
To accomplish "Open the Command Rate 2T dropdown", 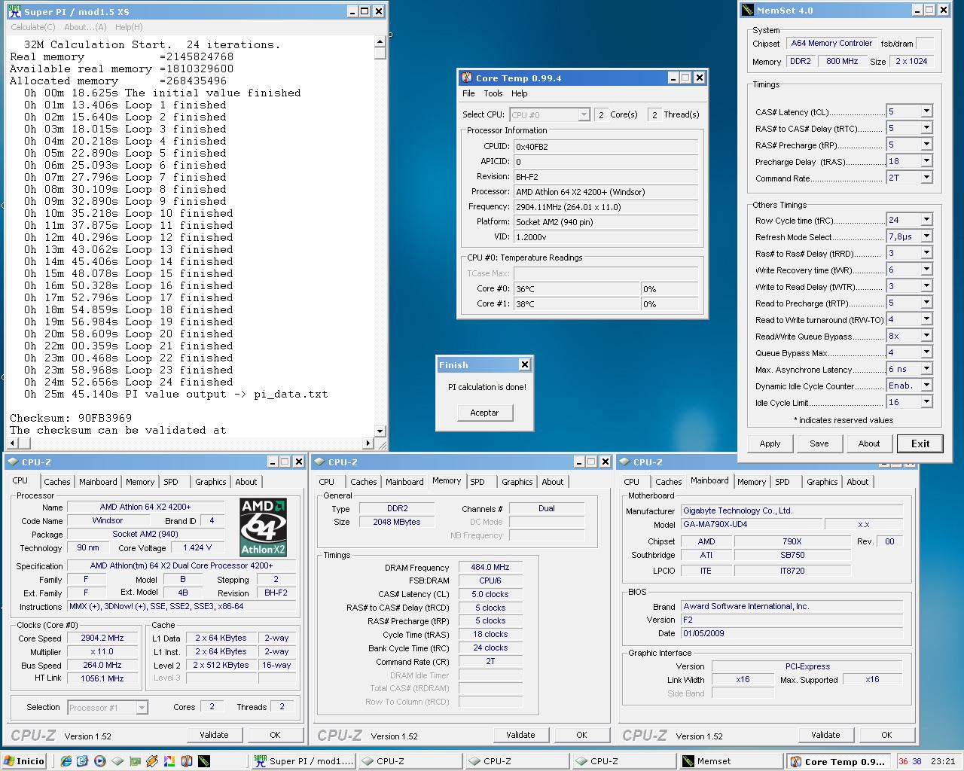I will pyautogui.click(x=926, y=178).
